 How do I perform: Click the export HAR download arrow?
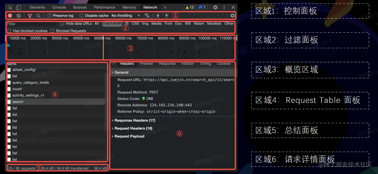click(166, 16)
